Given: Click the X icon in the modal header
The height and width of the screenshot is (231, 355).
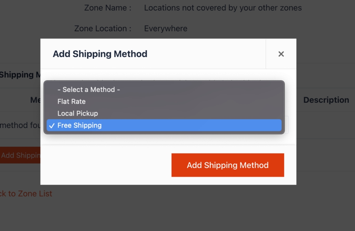Looking at the screenshot, I should [x=281, y=54].
